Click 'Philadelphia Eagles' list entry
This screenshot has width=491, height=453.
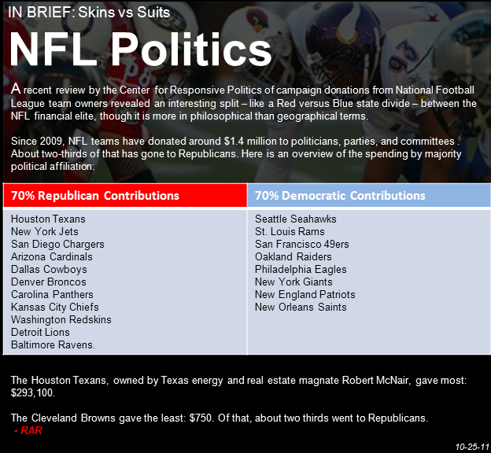coord(301,269)
